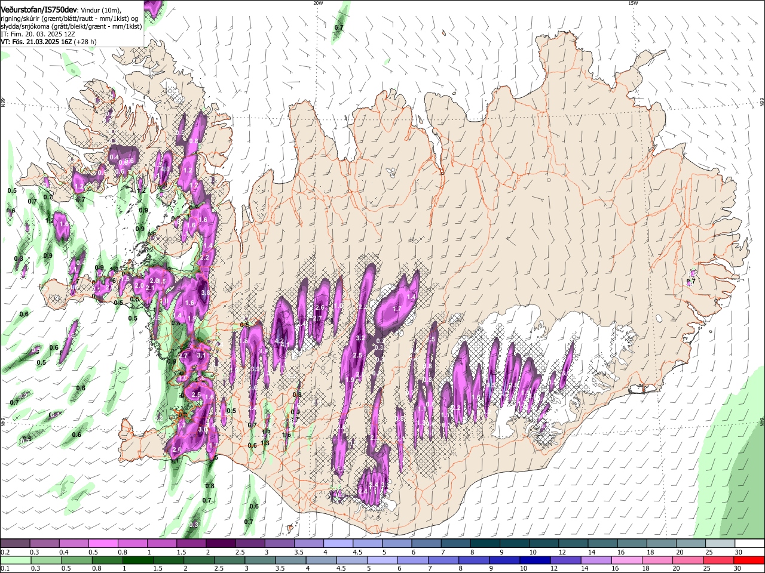The image size is (765, 573).
Task: Click the rain legend swatch between 20 and 25
Action: [688, 560]
